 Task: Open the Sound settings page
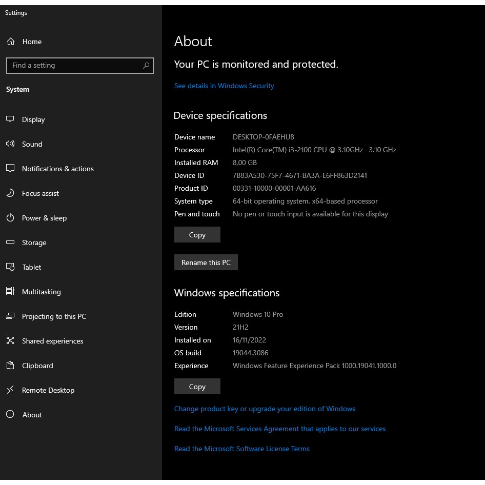coord(32,144)
